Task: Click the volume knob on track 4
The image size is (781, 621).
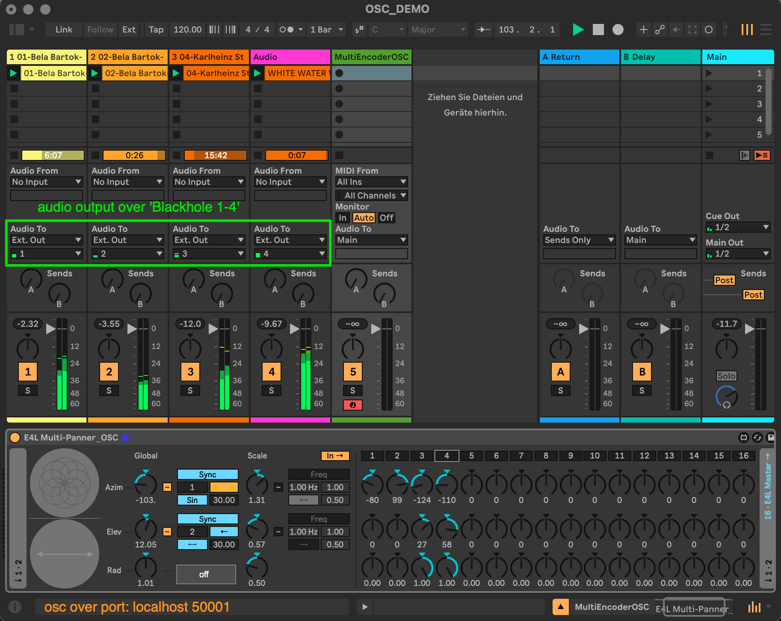Action: point(271,349)
